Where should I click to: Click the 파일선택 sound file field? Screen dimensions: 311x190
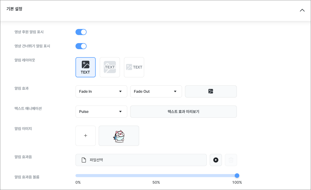pyautogui.click(x=141, y=160)
